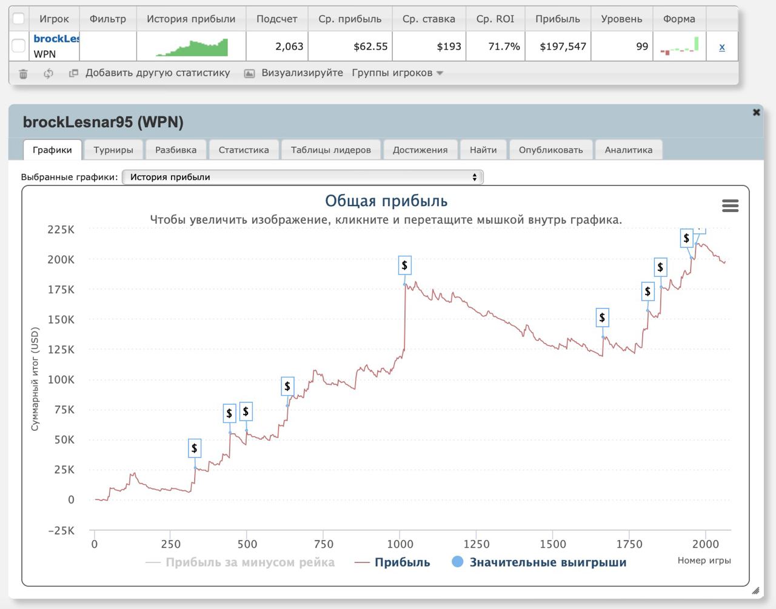The image size is (776, 609).
Task: Switch to the 'Турниры' tab
Action: click(113, 150)
